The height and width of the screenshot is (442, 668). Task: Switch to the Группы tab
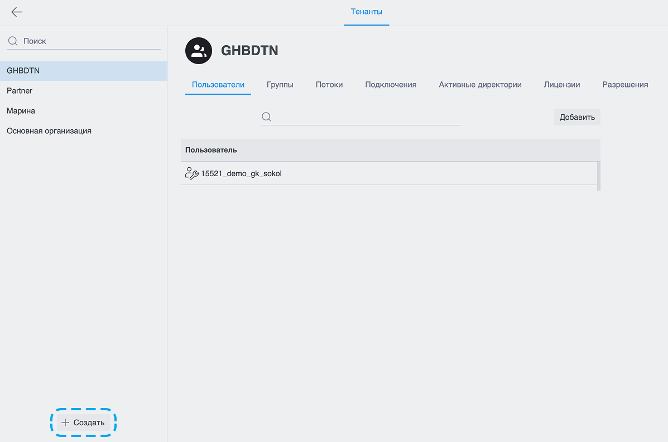tap(280, 85)
